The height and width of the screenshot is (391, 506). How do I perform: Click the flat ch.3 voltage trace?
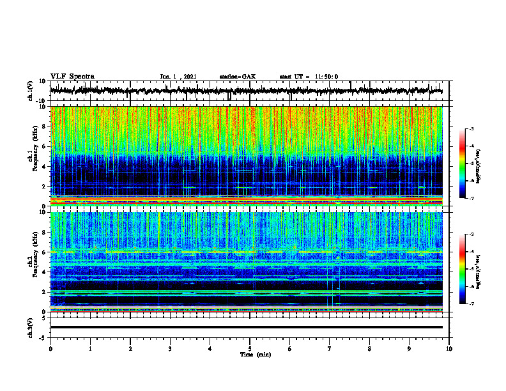pyautogui.click(x=246, y=327)
